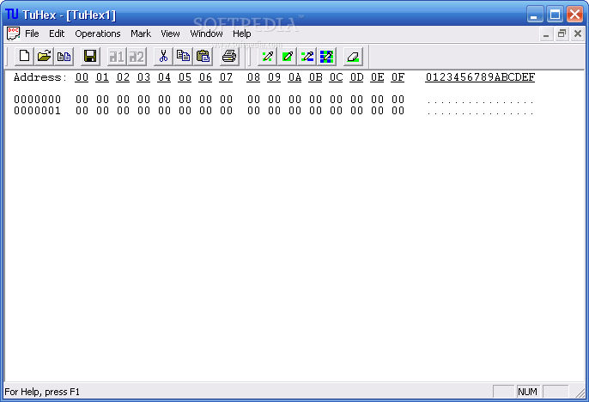Open the Window menu
This screenshot has width=589, height=402.
pos(206,33)
